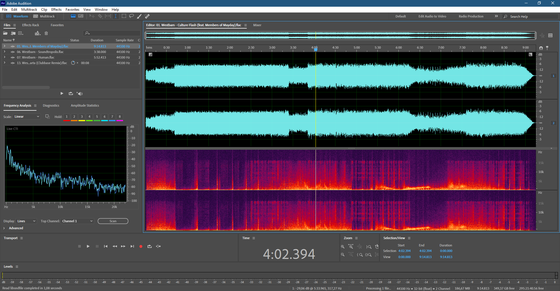Toggle Spectral Pitch Display button
The width and height of the screenshot is (560, 291).
coord(81,16)
